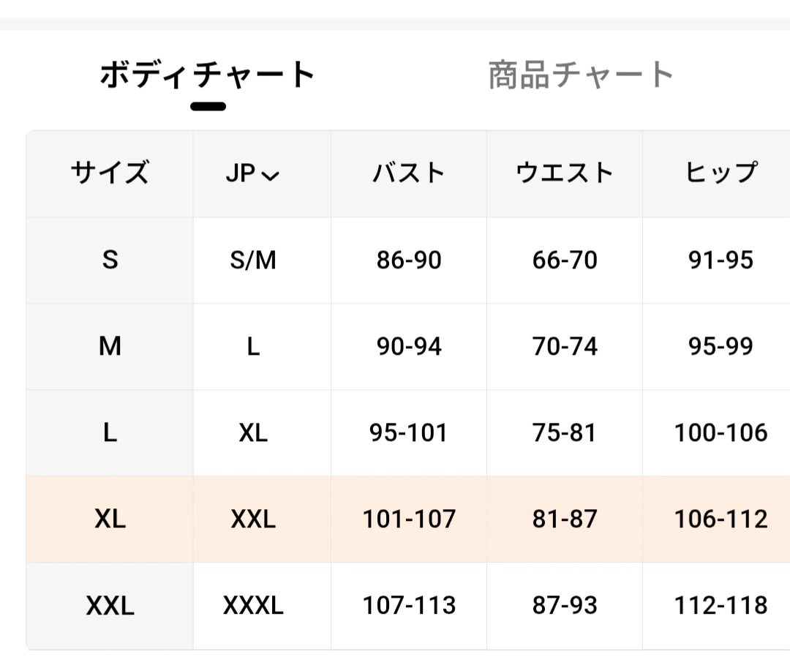Image resolution: width=790 pixels, height=668 pixels.
Task: Expand the JP region dropdown
Action: [253, 174]
